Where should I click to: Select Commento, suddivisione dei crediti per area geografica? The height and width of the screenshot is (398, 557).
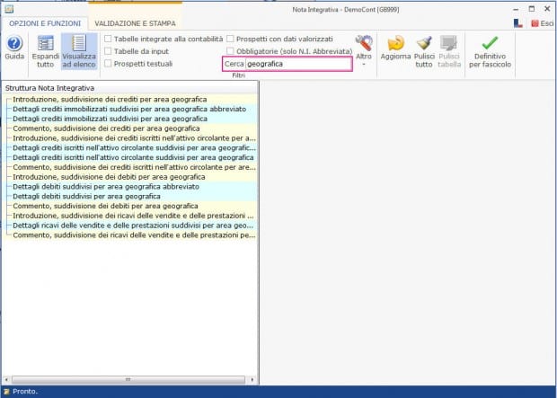106,128
